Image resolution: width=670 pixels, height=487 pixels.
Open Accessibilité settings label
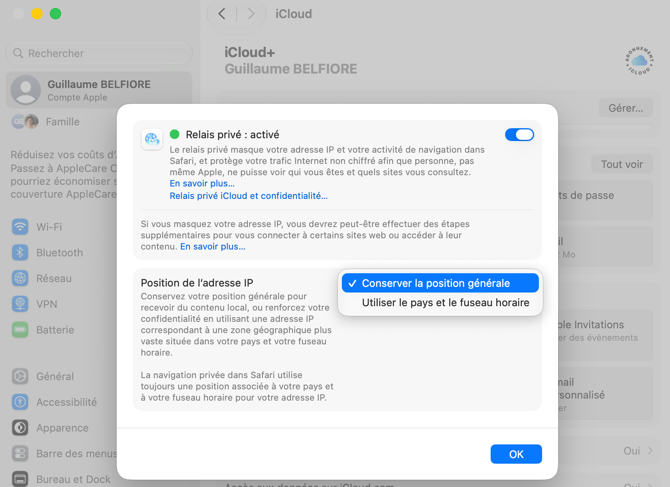[66, 402]
